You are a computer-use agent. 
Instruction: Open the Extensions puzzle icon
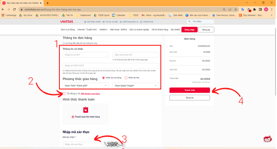point(254,9)
